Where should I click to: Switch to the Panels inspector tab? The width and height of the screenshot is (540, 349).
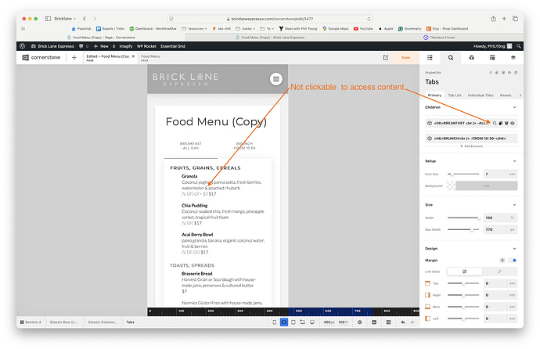tap(506, 95)
